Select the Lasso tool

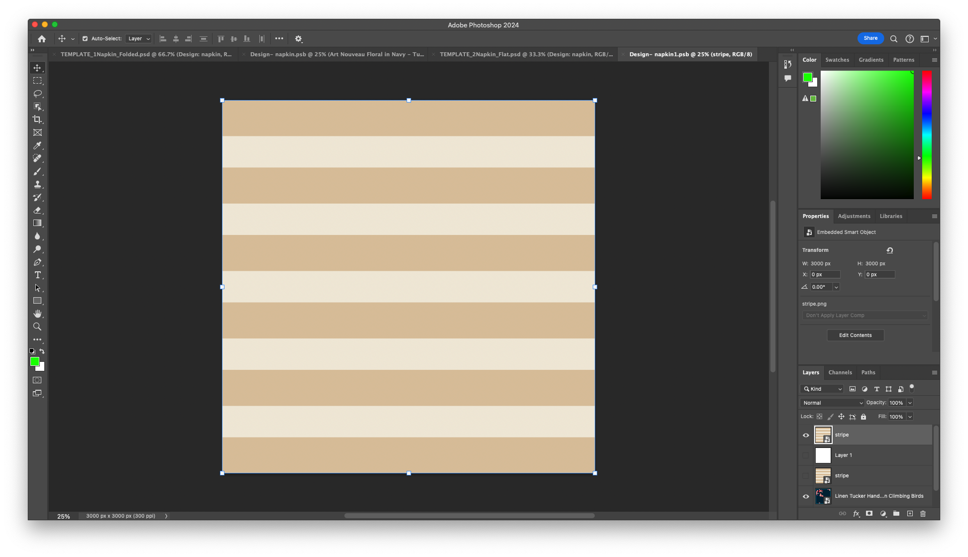click(x=37, y=94)
